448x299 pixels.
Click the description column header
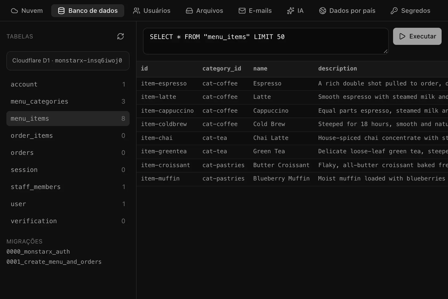pyautogui.click(x=337, y=69)
